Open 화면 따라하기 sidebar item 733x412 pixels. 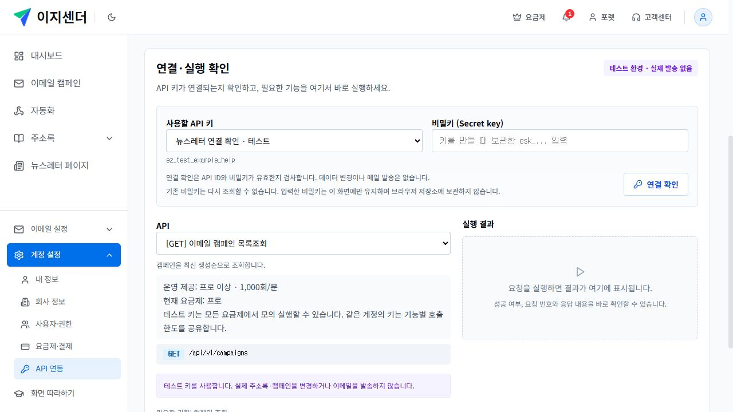(x=64, y=393)
